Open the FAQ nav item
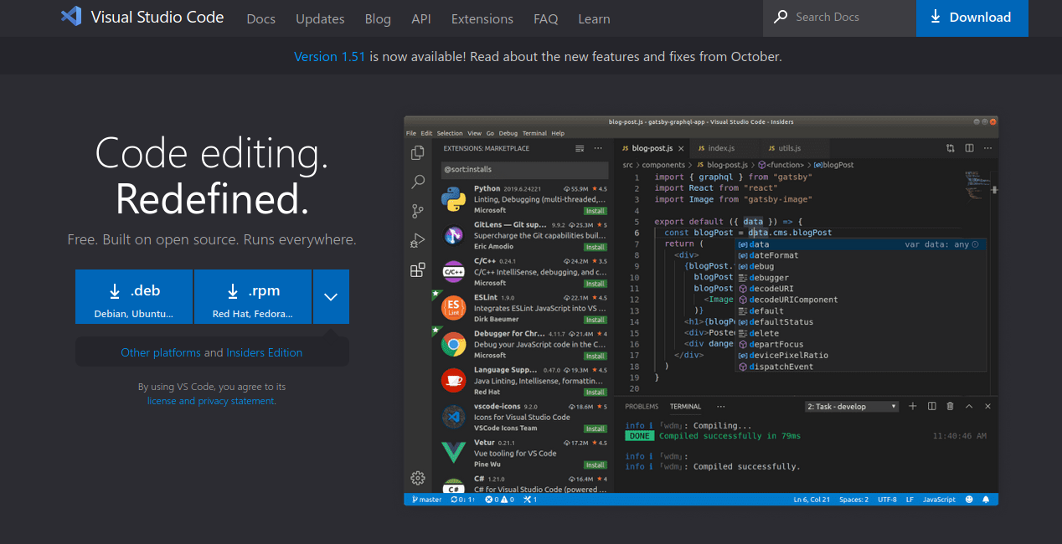Viewport: 1062px width, 544px height. tap(546, 18)
